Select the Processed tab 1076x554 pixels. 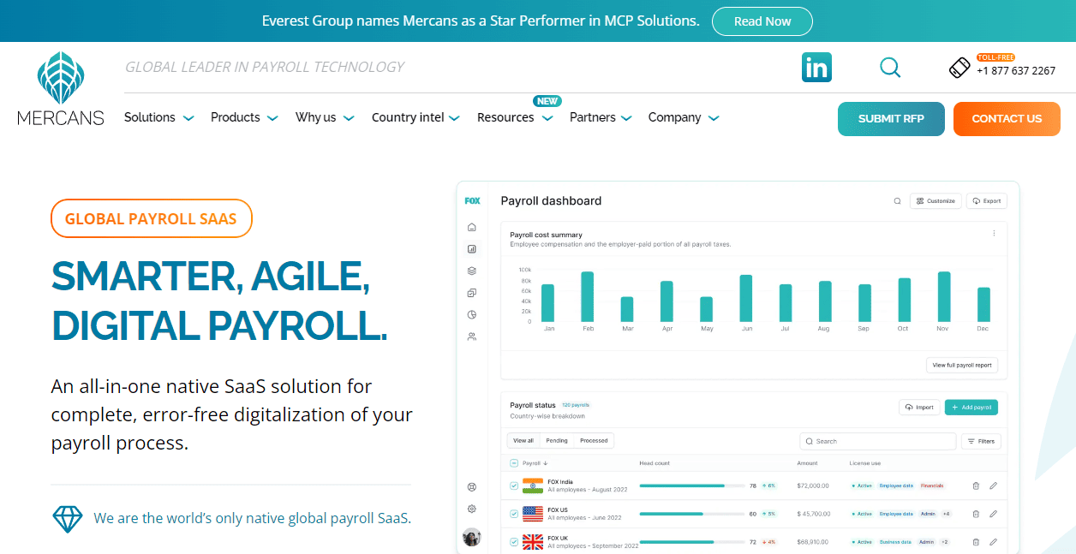click(594, 441)
